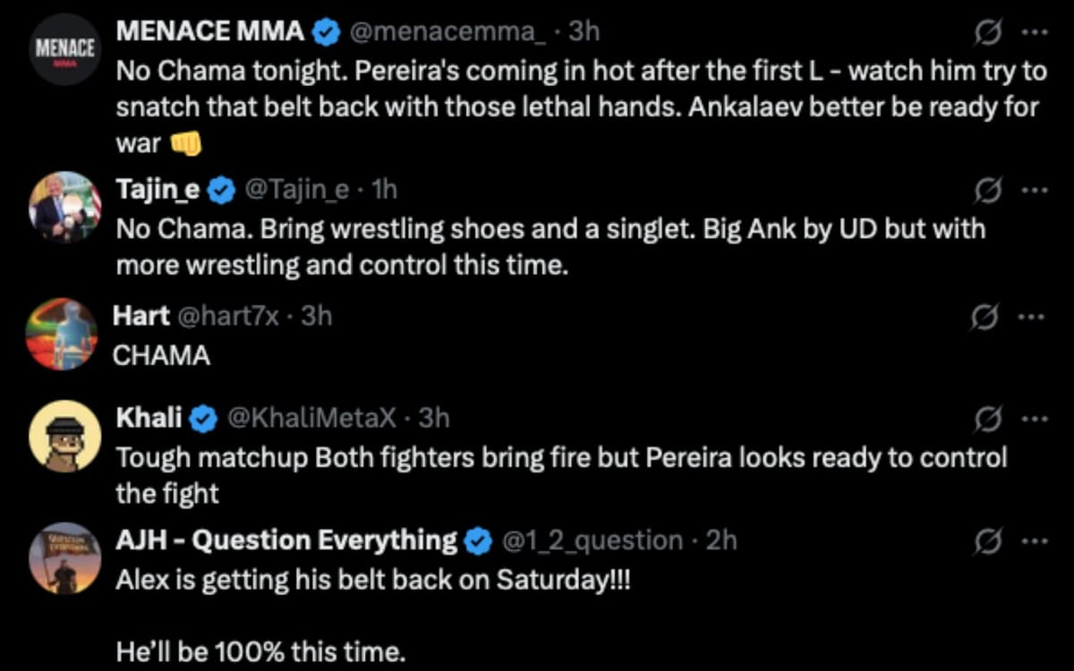
Task: Click the verified badge next to AJH
Action: coord(477,539)
